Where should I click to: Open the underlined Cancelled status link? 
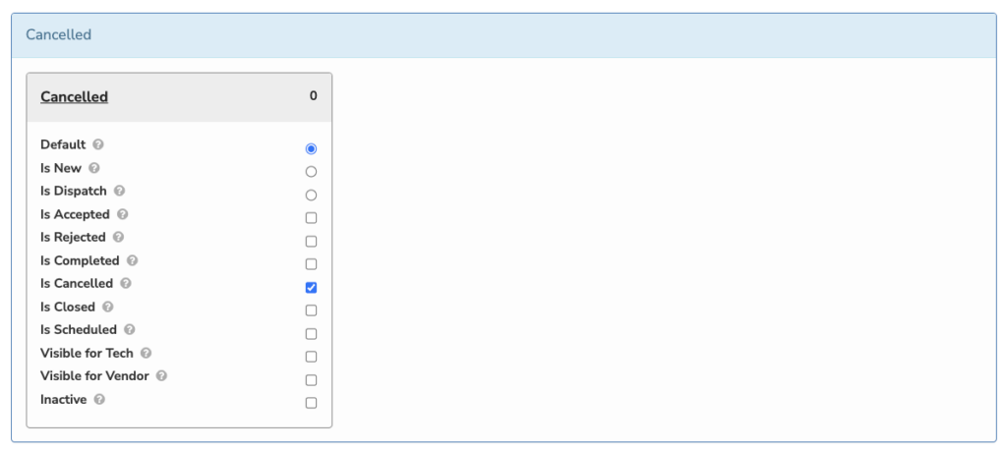74,97
